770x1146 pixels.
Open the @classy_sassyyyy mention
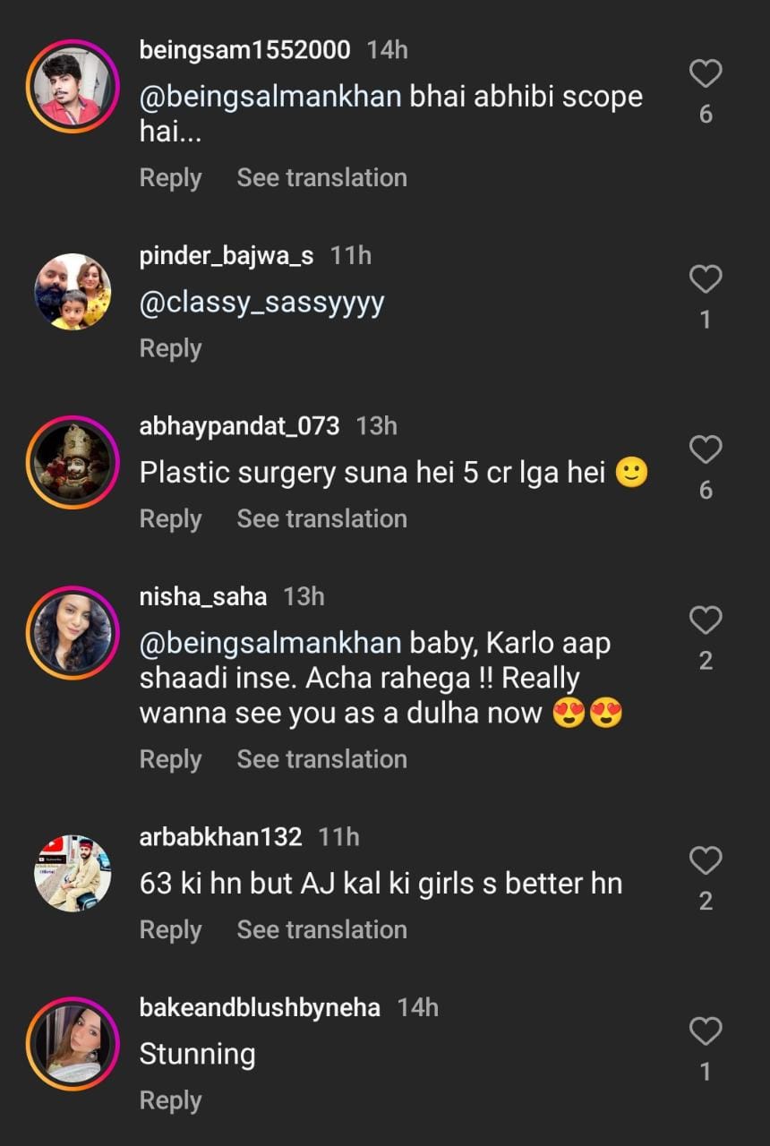pos(261,303)
